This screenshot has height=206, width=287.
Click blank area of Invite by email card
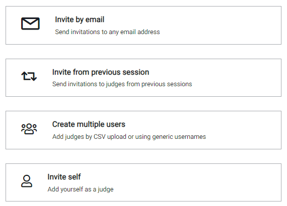tap(220, 26)
